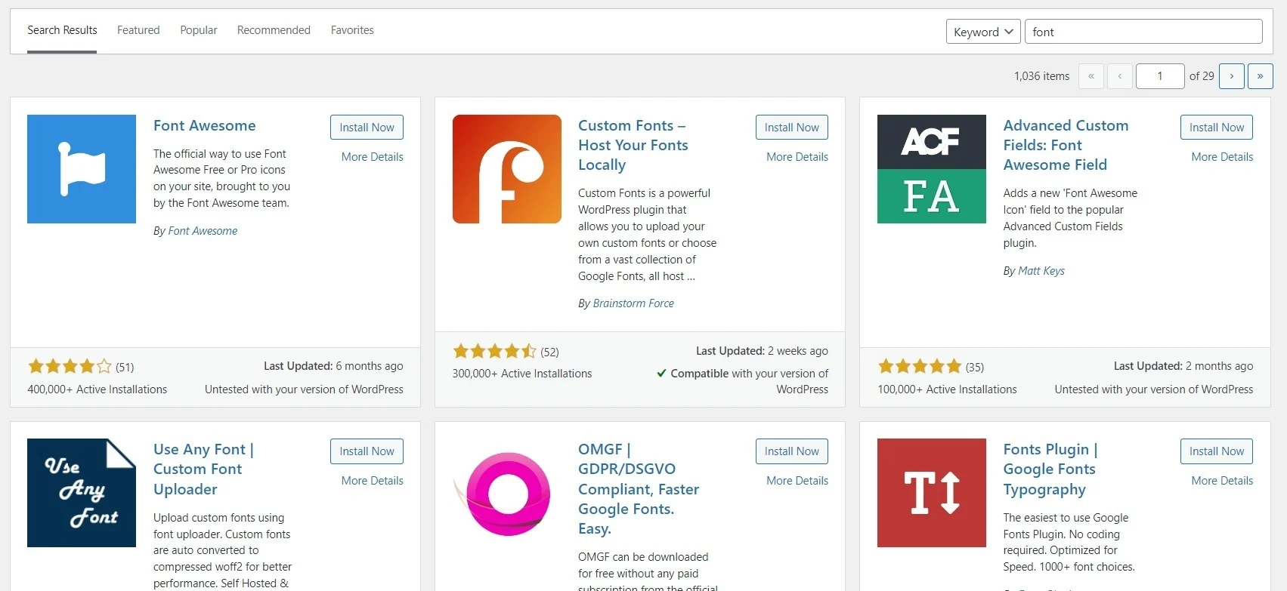Click the star rating of Custom Fonts

495,351
